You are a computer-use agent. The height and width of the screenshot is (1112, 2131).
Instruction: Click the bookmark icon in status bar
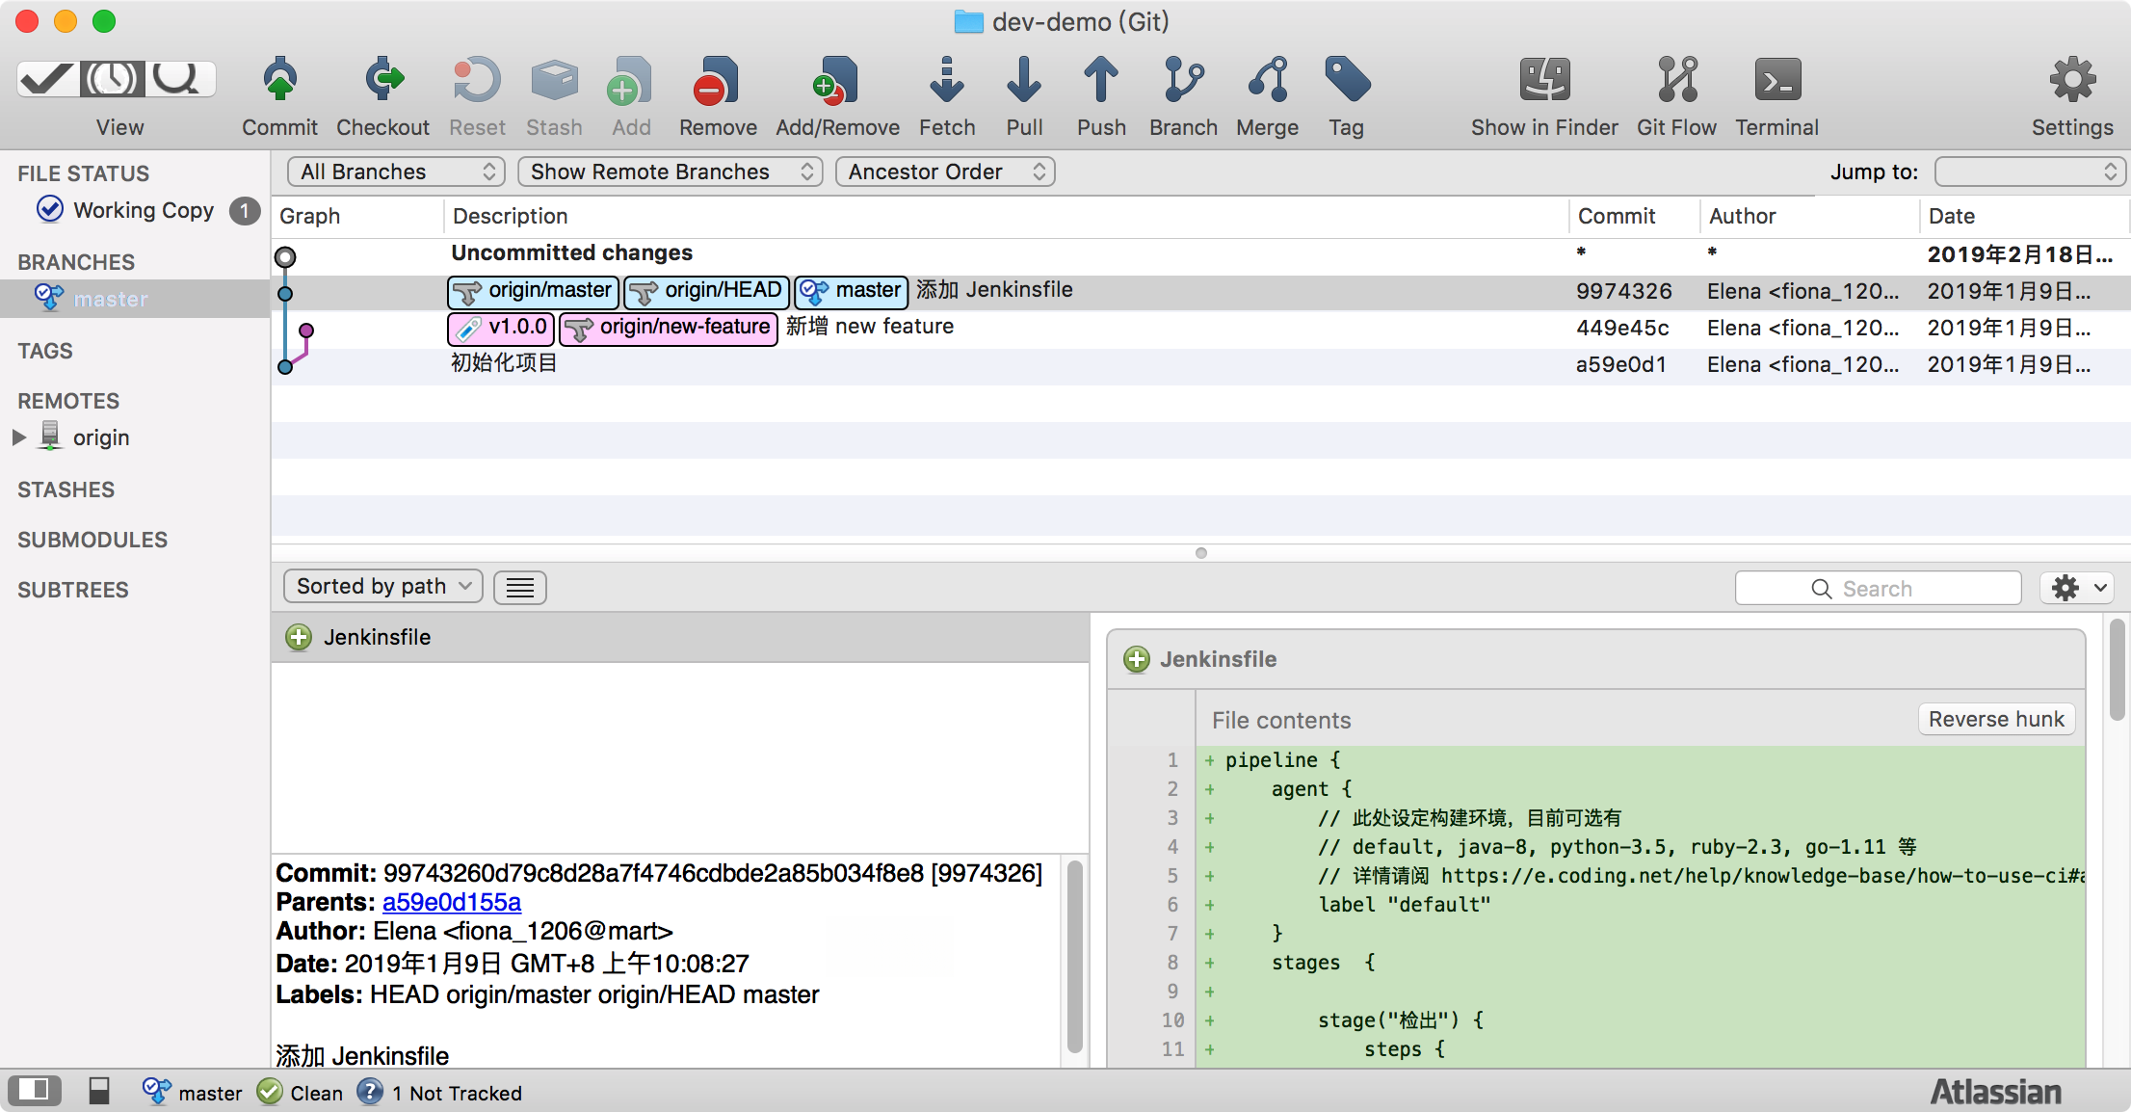click(x=98, y=1090)
